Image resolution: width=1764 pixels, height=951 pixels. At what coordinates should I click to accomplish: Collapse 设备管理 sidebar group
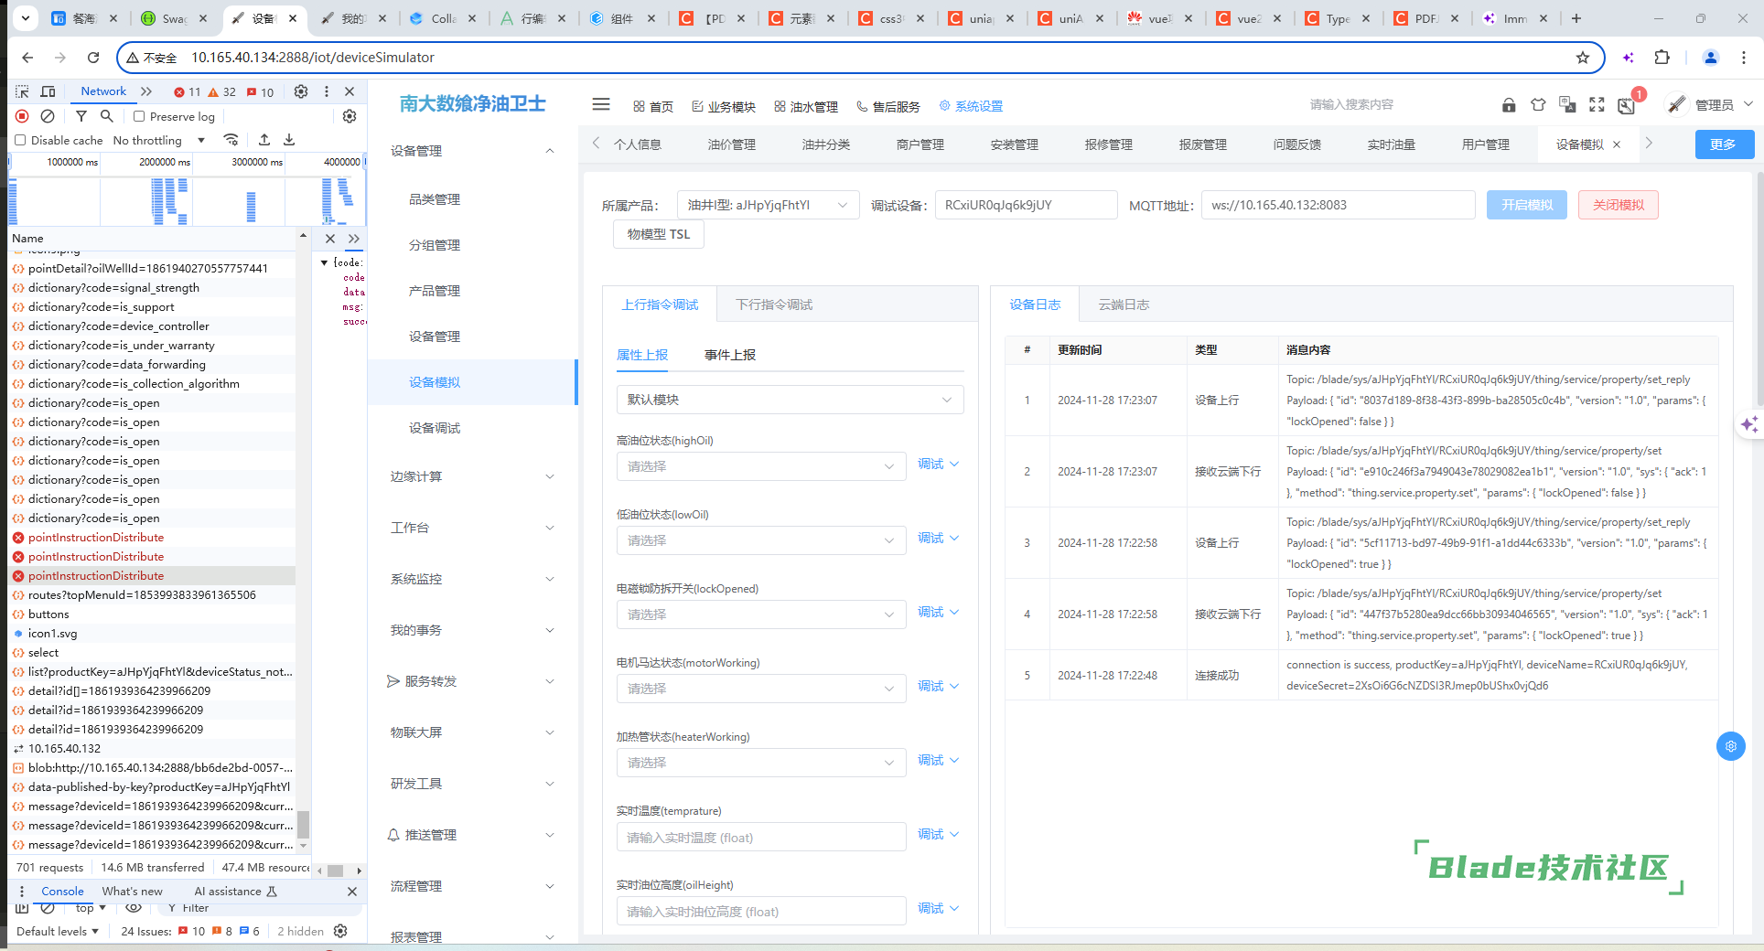click(x=472, y=151)
